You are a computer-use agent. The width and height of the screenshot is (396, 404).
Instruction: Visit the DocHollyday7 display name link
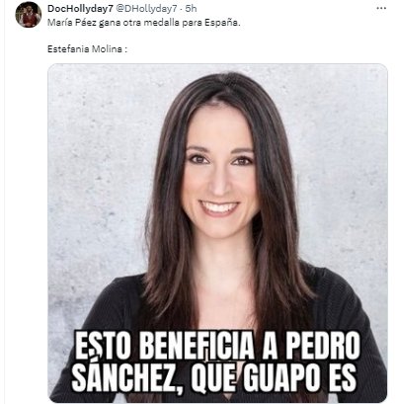[x=80, y=9]
